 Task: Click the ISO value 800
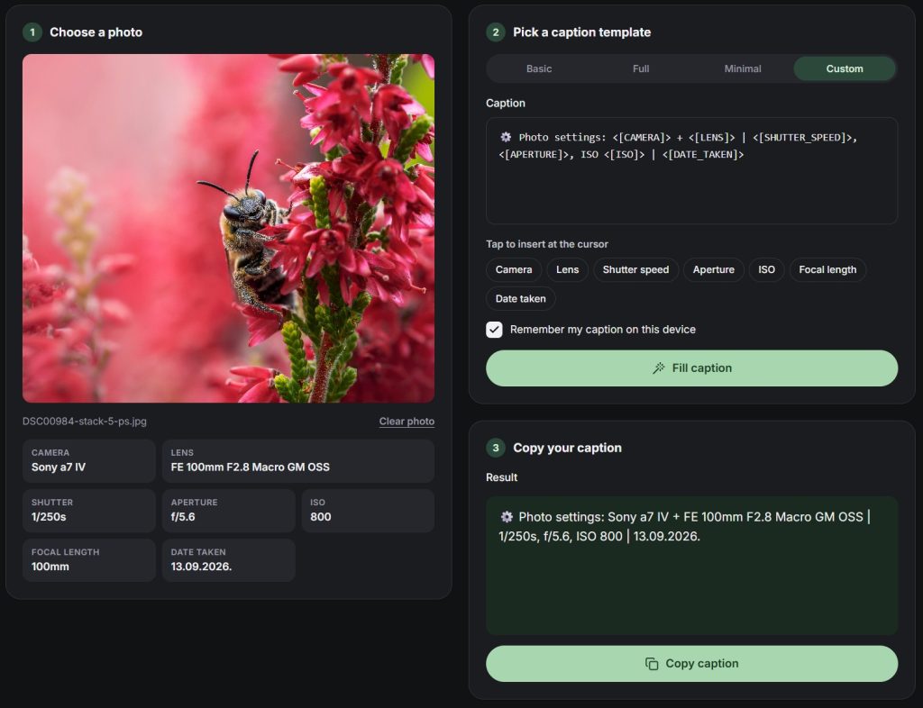coord(320,517)
